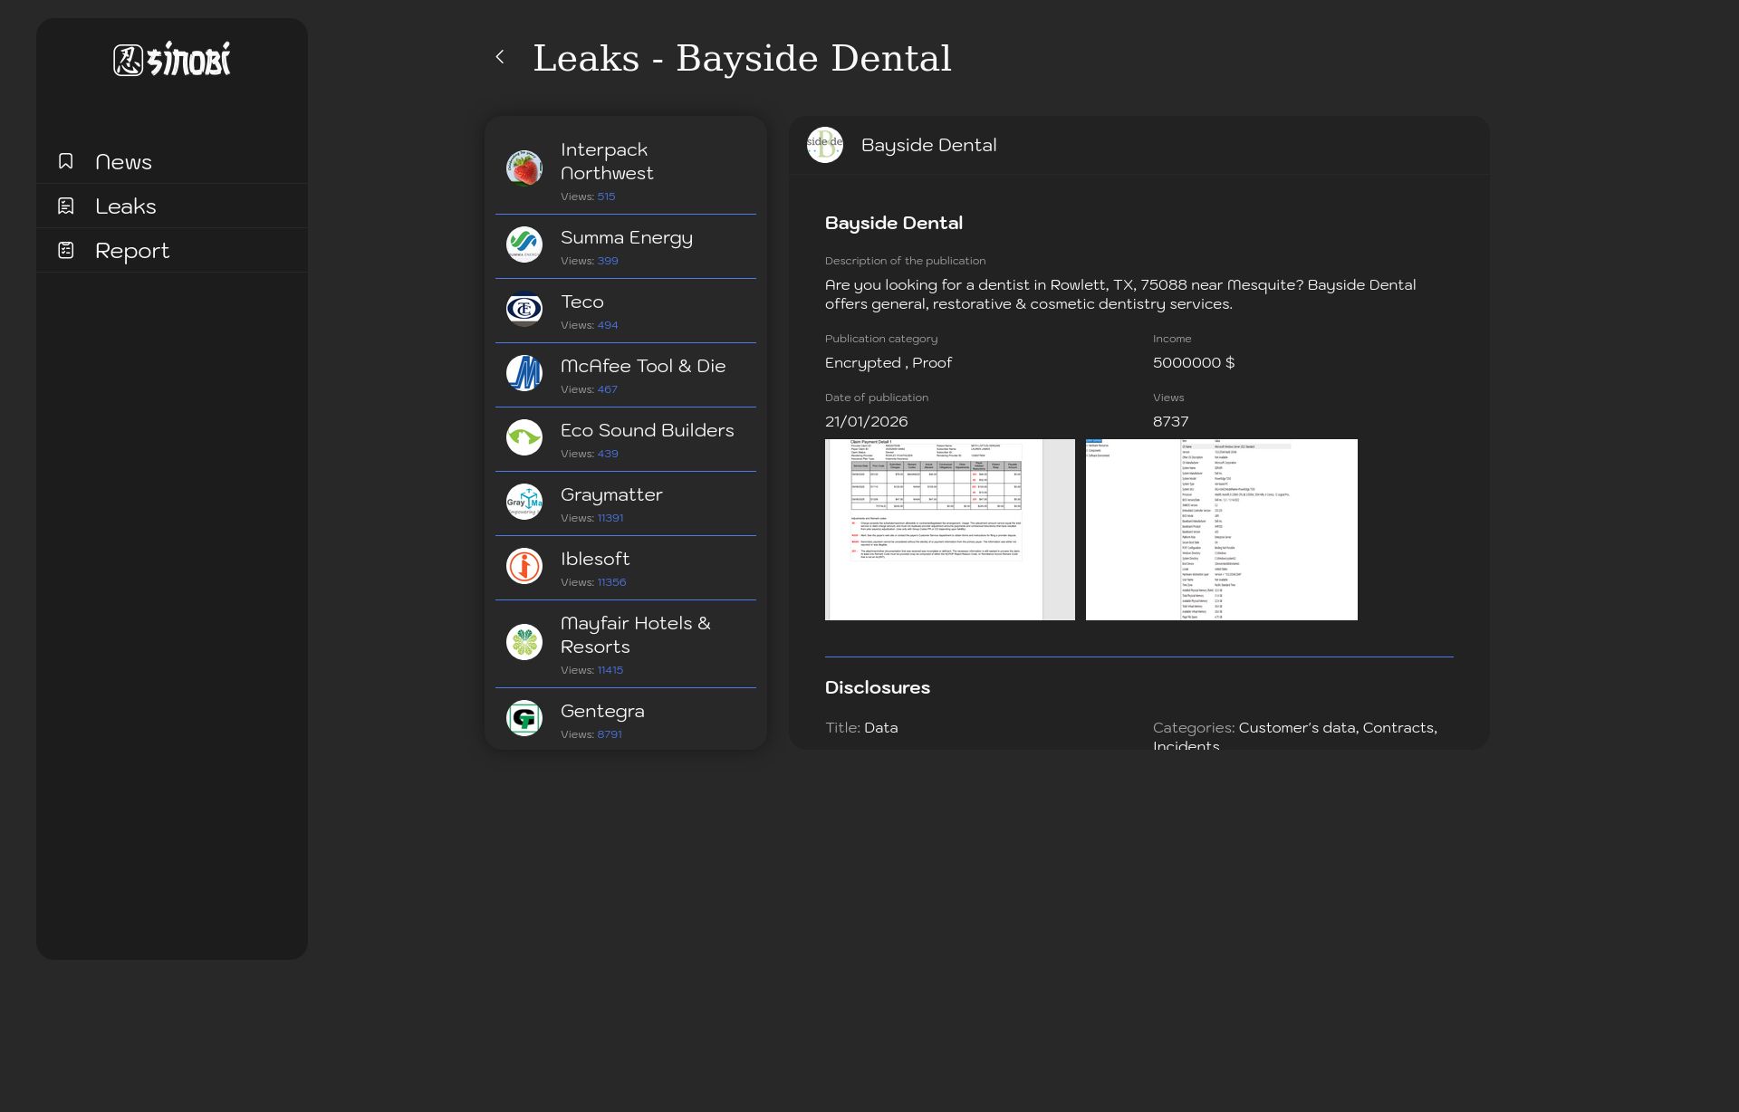
Task: Click the Teco round logo
Action: pyautogui.click(x=524, y=309)
